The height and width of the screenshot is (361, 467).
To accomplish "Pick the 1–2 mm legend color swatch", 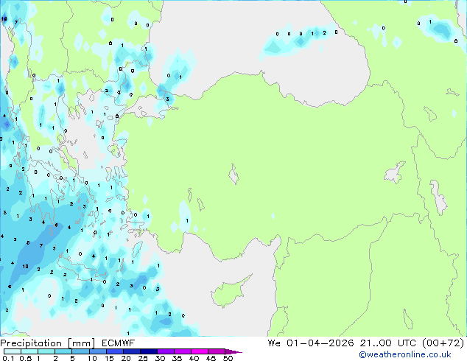I will pyautogui.click(x=46, y=351).
